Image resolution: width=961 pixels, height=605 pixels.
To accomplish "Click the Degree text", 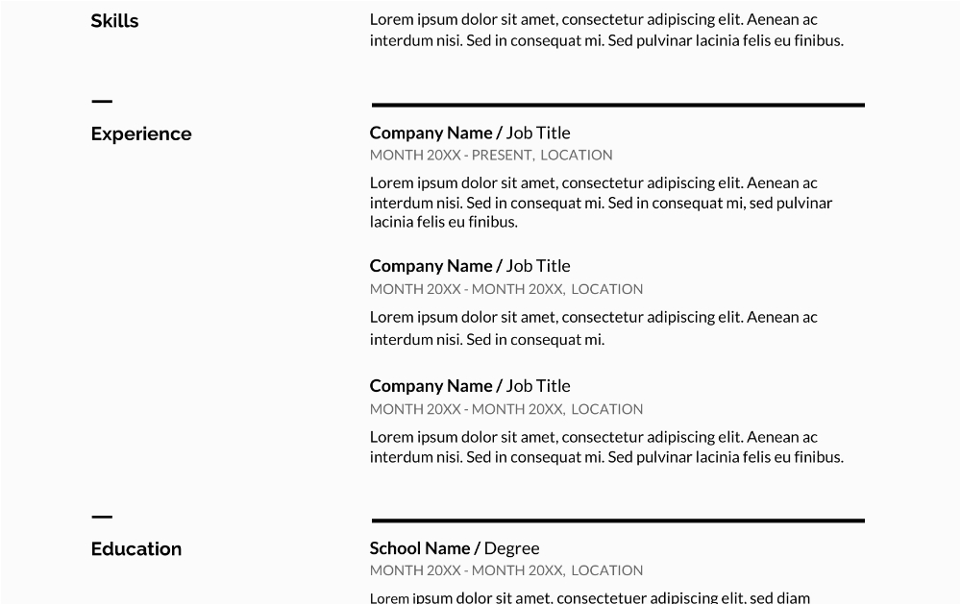I will click(x=511, y=548).
